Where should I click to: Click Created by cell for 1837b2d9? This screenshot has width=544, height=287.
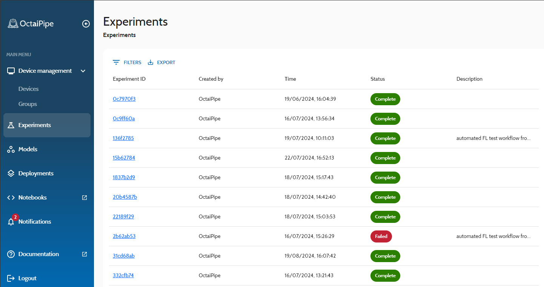click(209, 178)
